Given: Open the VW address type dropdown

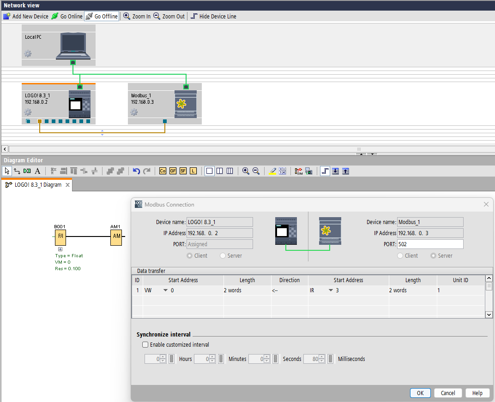Looking at the screenshot, I should (165, 290).
